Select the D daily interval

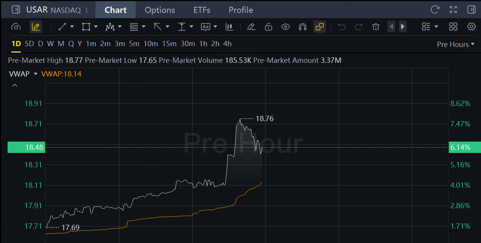[x=41, y=44]
